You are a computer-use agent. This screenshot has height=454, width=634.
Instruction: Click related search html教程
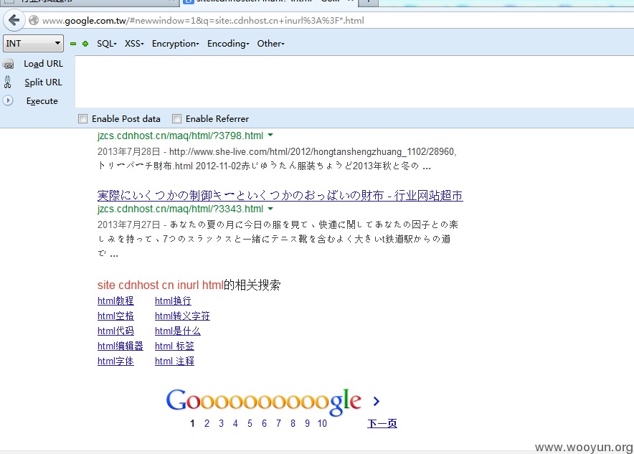click(x=115, y=301)
